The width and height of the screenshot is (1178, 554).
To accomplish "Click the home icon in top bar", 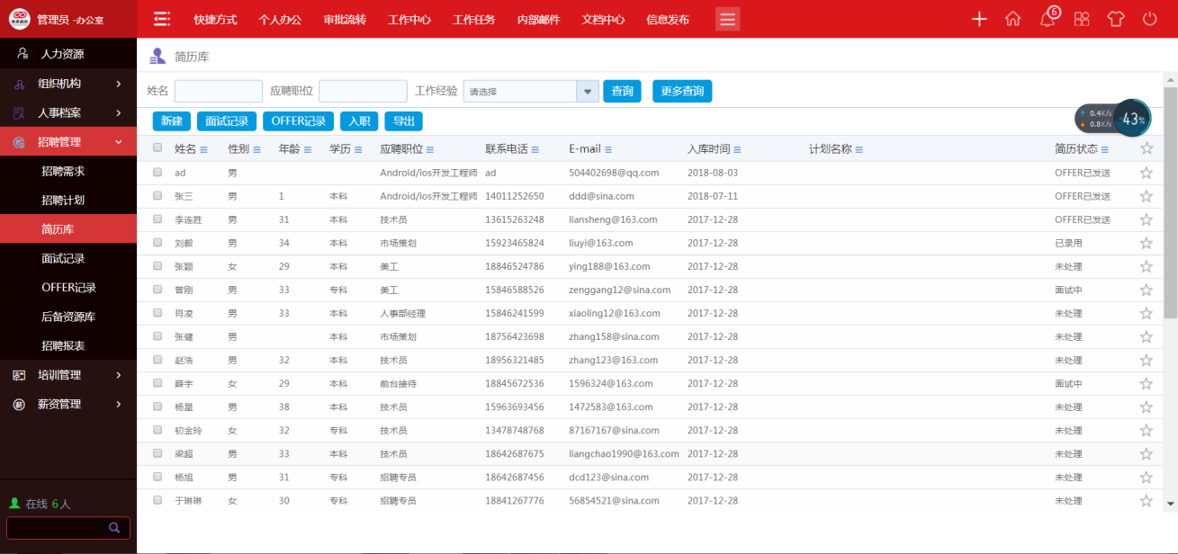I will 1012,17.
